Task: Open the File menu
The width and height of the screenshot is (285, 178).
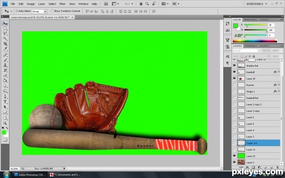Action: [x=13, y=4]
